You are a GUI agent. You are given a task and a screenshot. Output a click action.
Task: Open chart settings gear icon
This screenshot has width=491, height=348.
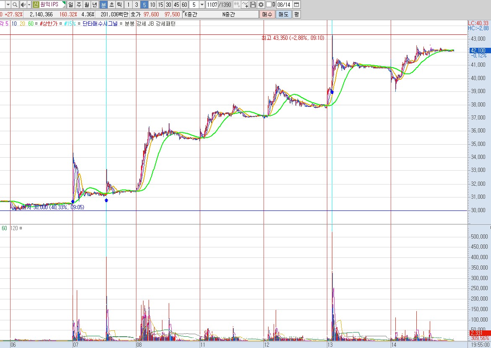point(261,5)
